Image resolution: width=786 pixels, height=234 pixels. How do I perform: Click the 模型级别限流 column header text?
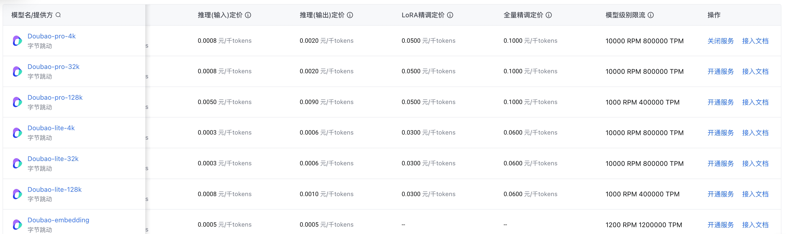click(x=625, y=15)
